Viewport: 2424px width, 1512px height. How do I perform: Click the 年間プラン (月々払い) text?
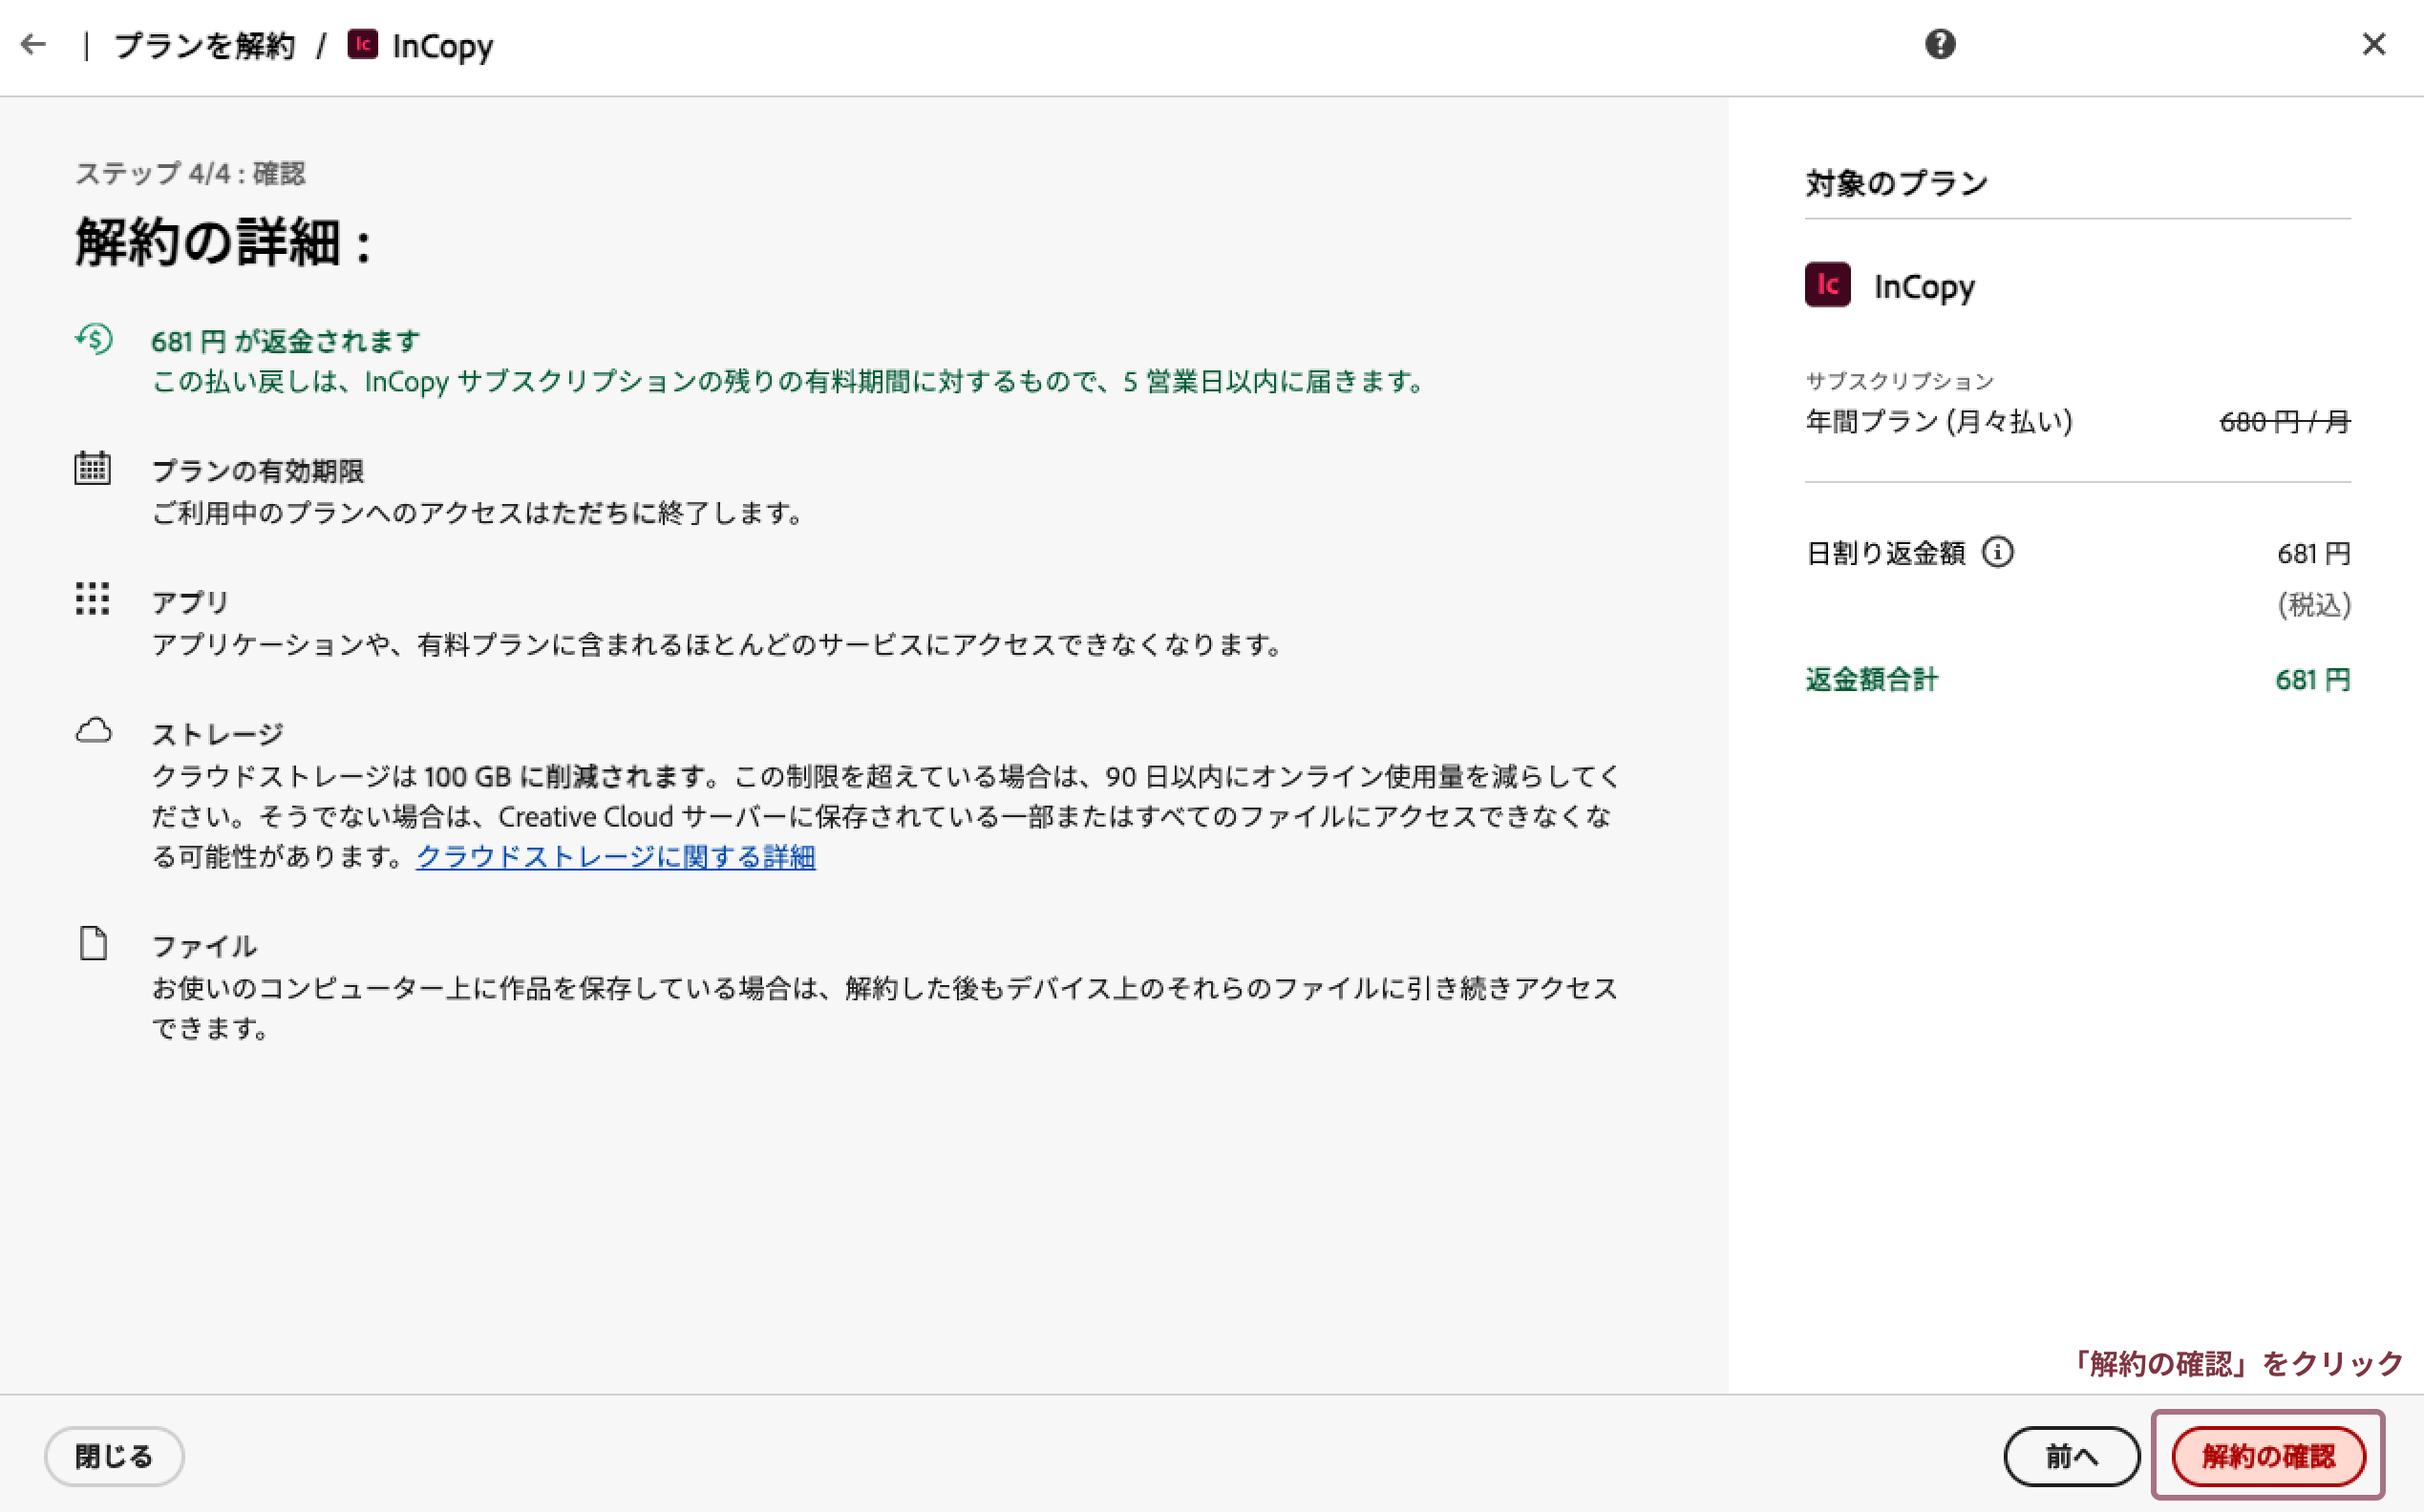coord(1939,421)
